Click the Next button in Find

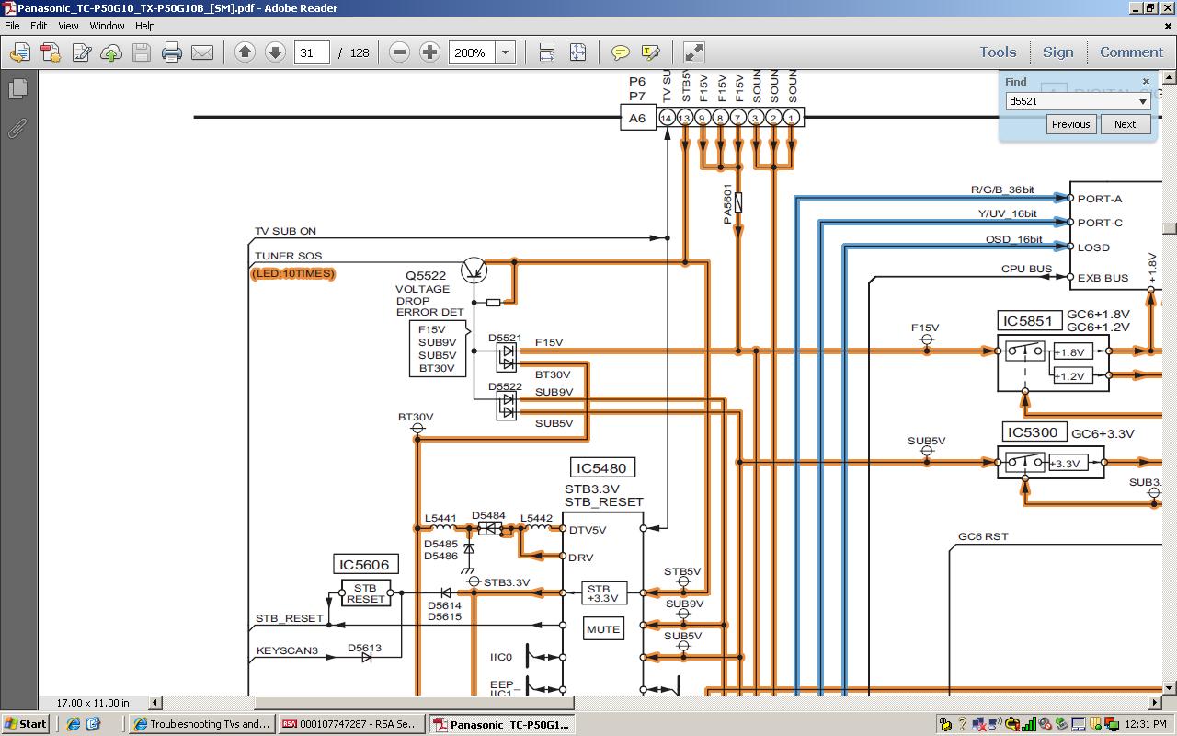[1125, 124]
